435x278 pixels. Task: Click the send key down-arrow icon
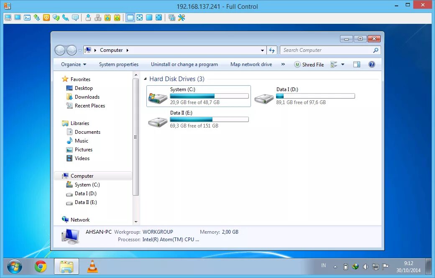88,18
